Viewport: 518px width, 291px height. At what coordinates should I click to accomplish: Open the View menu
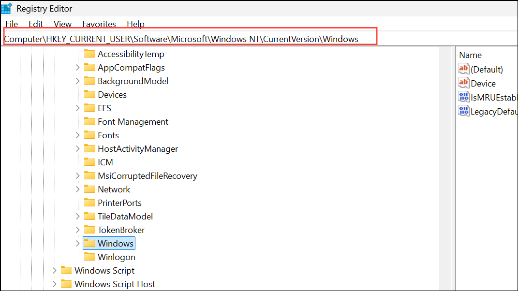[x=62, y=24]
